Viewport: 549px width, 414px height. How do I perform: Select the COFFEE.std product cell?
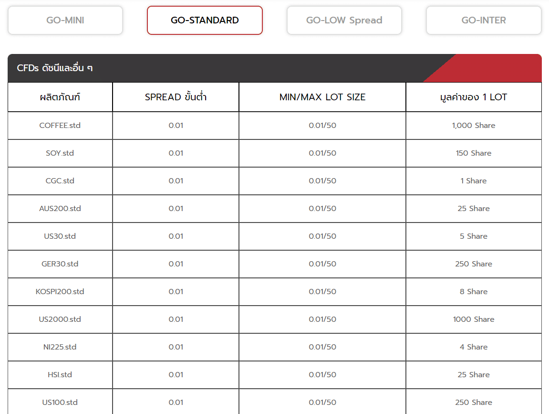(x=60, y=126)
